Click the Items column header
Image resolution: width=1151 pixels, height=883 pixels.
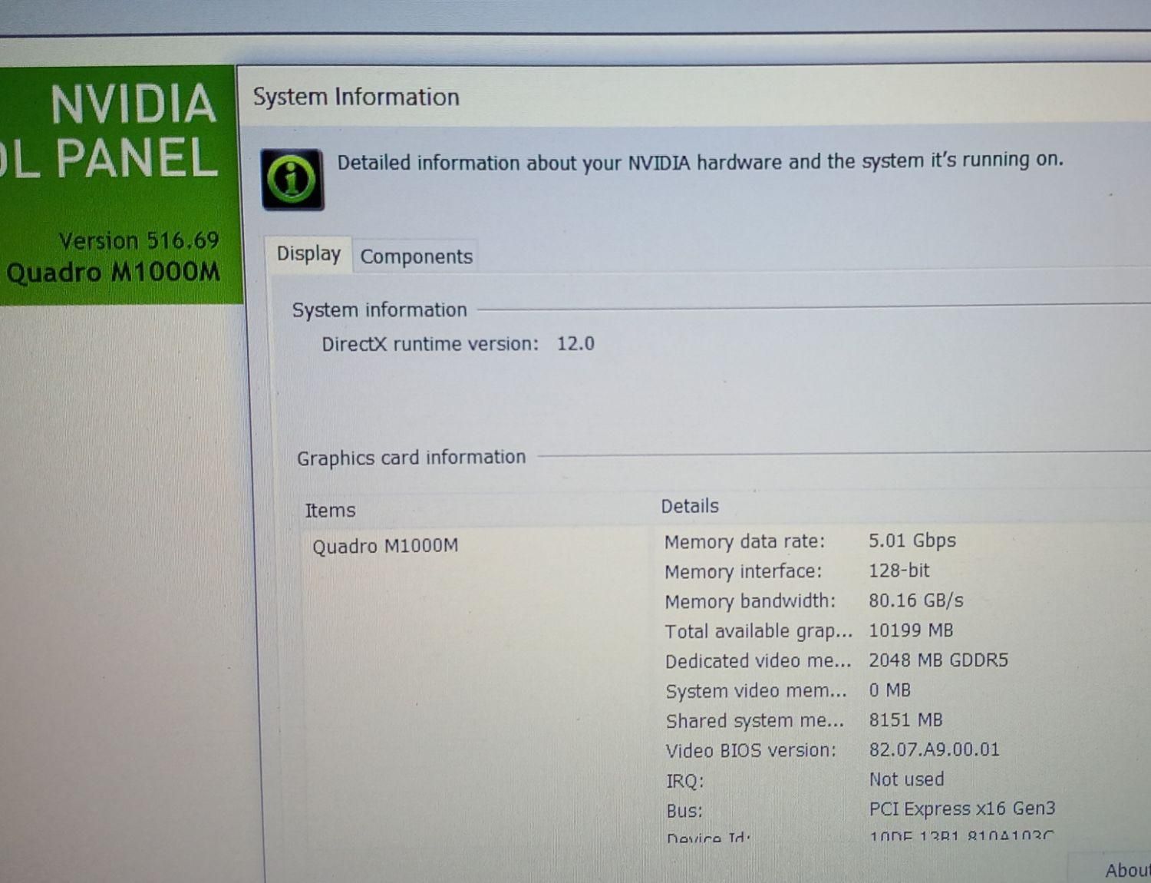330,511
